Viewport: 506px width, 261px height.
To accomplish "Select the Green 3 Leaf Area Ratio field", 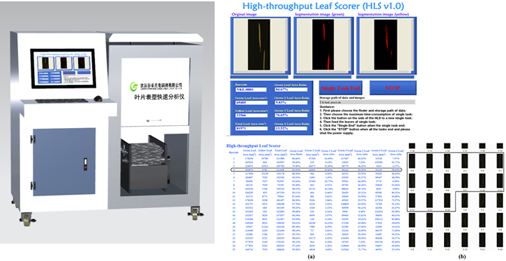I will tap(291, 116).
